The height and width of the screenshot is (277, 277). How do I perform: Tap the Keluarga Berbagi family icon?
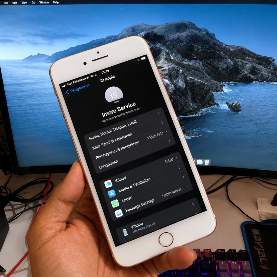(118, 213)
